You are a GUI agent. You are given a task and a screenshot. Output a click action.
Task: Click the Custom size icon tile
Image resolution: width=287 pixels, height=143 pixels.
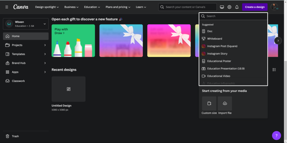click(209, 104)
